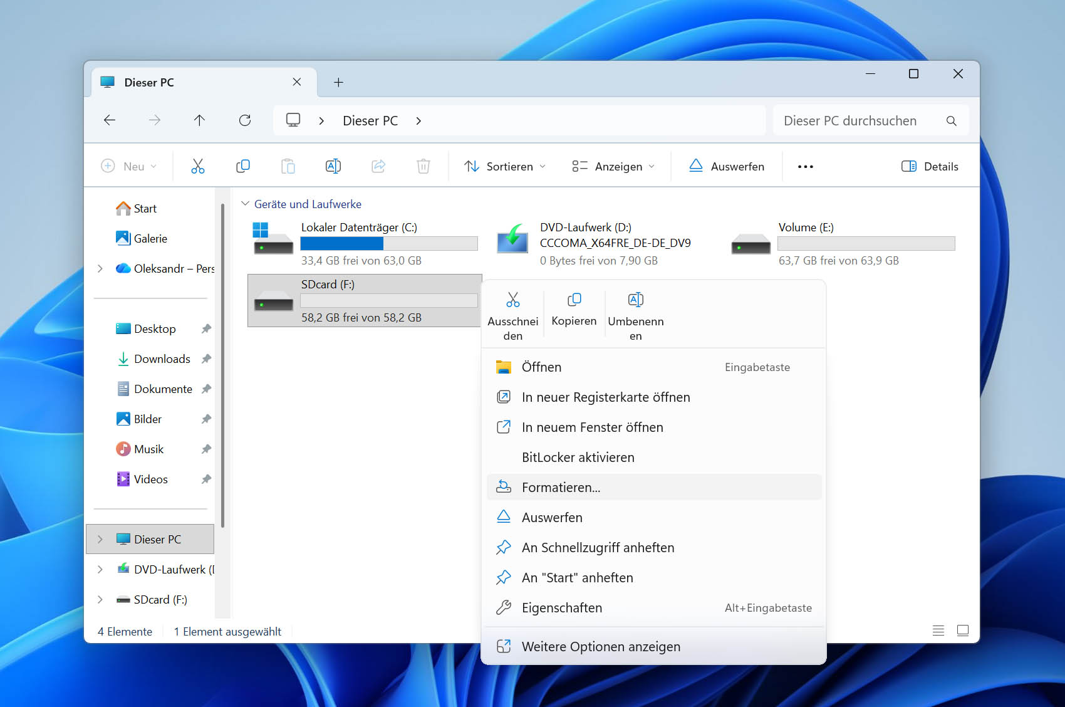This screenshot has height=707, width=1065.
Task: Choose An "Start" anheften
Action: pyautogui.click(x=654, y=578)
